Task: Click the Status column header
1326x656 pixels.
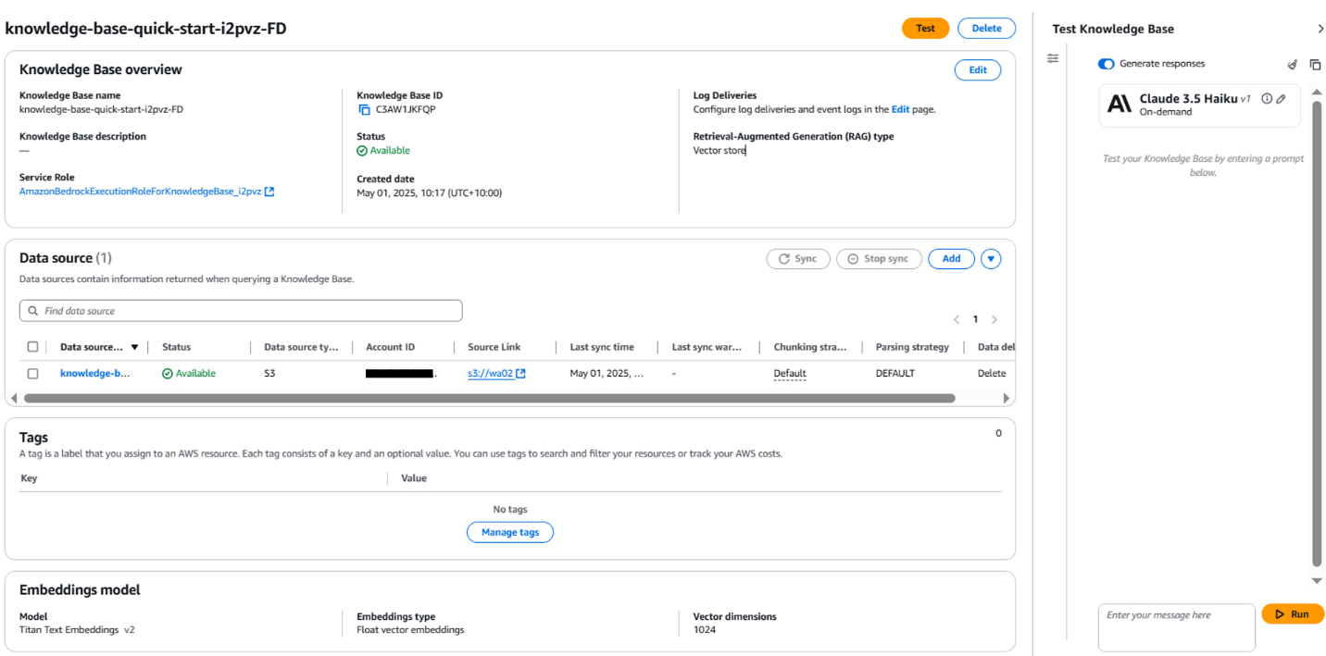Action: pos(176,347)
